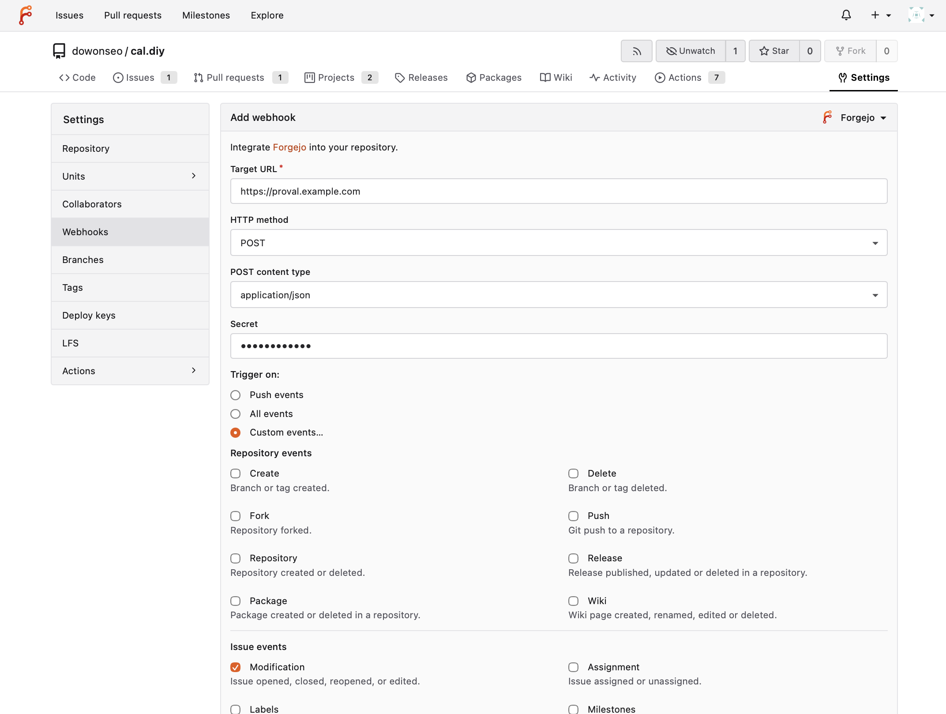This screenshot has height=714, width=946.
Task: Expand the Units chevron in the sidebar
Action: [x=193, y=176]
